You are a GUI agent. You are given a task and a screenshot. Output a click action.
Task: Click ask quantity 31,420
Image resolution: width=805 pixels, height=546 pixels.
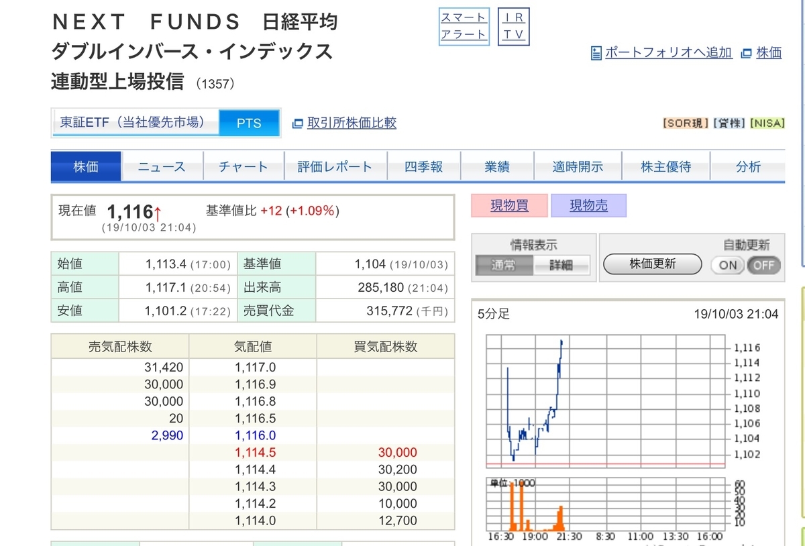coord(163,368)
